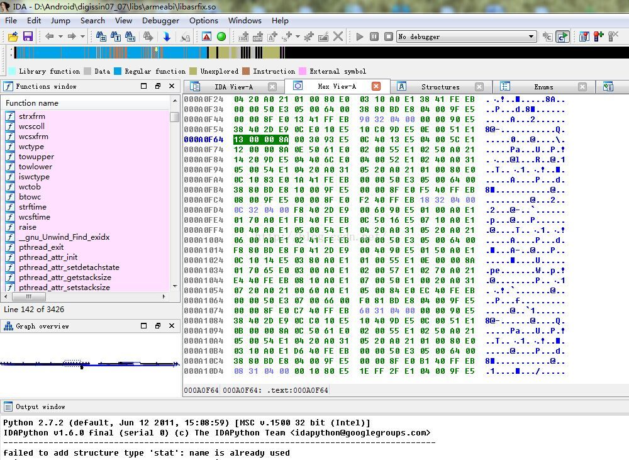Screen dimensions: 629x460
Task: Switch to the IDA View-A tab
Action: click(233, 87)
